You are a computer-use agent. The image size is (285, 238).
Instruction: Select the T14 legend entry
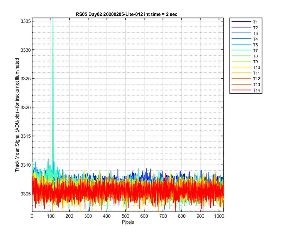pos(246,90)
